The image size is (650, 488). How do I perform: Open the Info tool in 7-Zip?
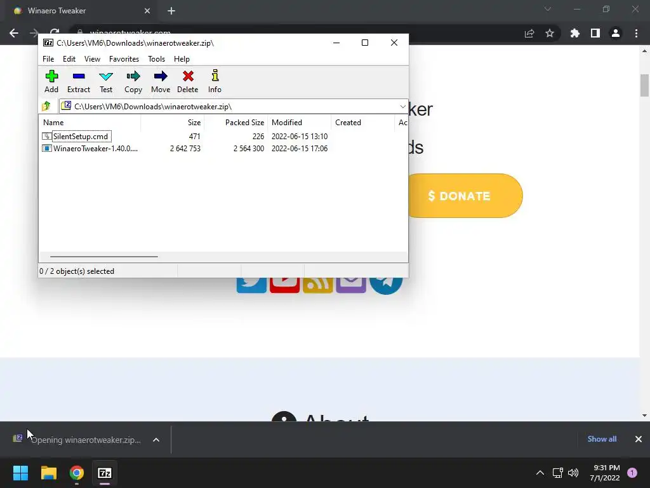click(x=215, y=81)
